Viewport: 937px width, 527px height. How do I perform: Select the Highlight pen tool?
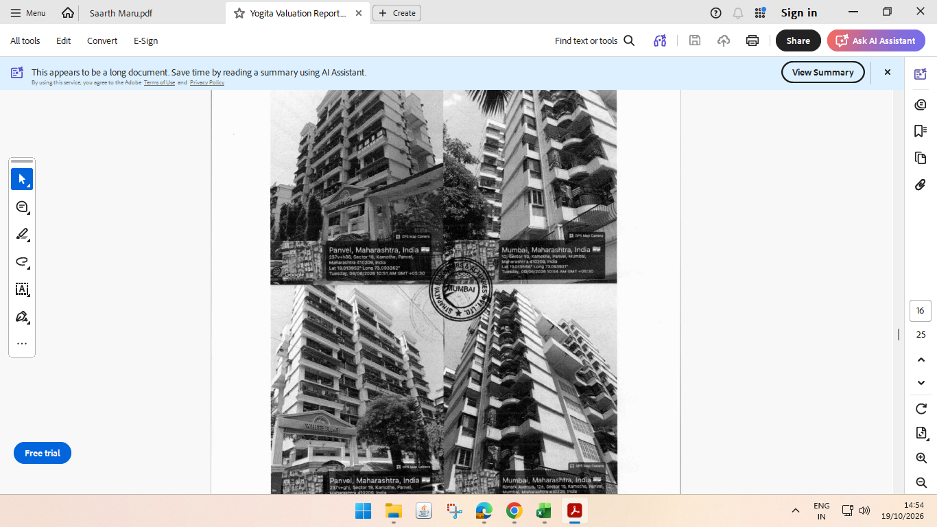click(22, 234)
